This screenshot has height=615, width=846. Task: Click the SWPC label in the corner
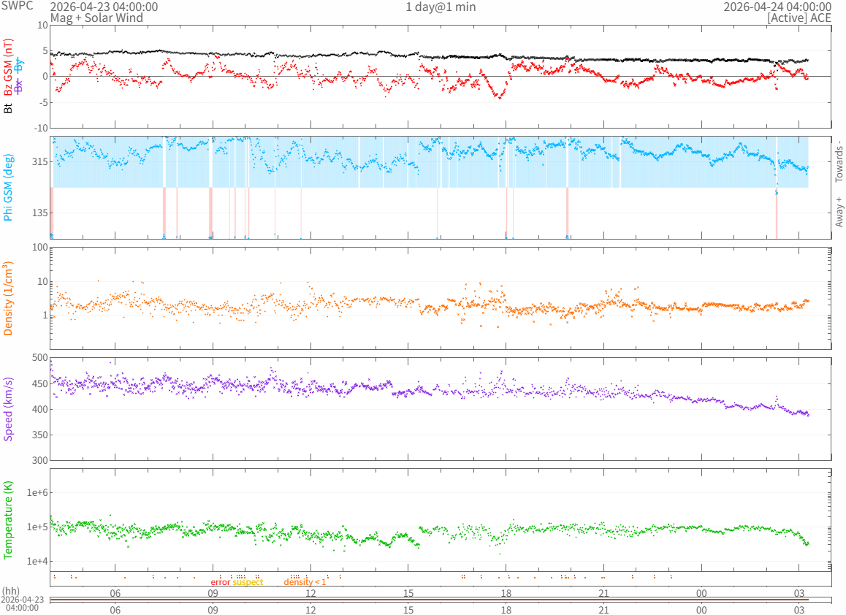pyautogui.click(x=16, y=7)
